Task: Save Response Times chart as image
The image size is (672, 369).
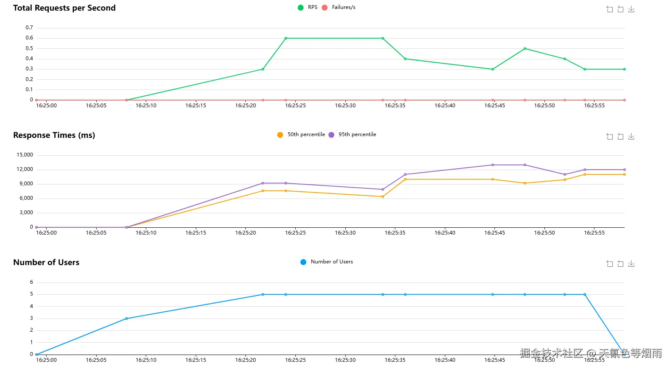Action: pos(631,136)
